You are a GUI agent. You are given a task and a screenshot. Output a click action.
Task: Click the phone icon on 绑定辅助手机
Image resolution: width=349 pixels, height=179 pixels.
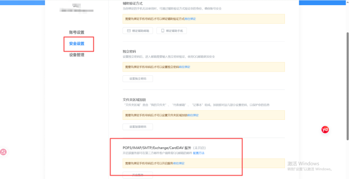click(163, 31)
